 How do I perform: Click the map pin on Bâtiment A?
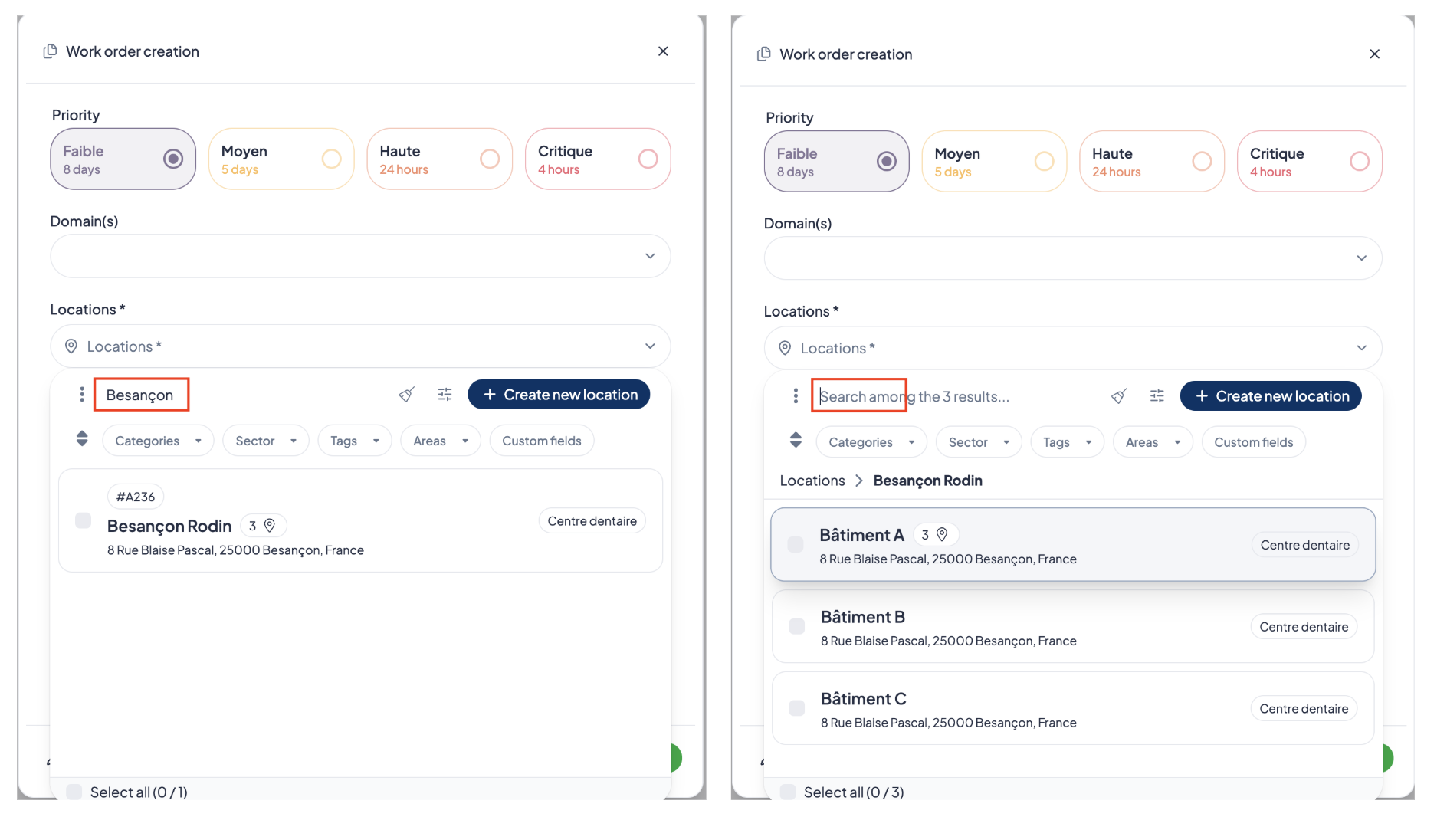pos(942,534)
